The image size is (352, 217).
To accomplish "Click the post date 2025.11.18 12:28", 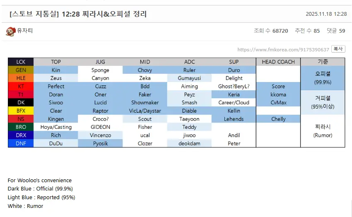I will coord(326,14).
